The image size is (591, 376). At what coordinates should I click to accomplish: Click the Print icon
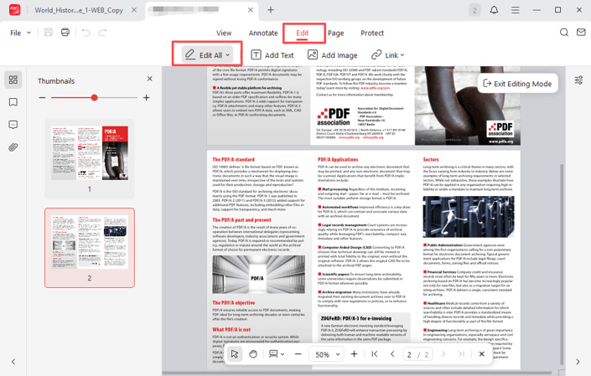coord(65,33)
